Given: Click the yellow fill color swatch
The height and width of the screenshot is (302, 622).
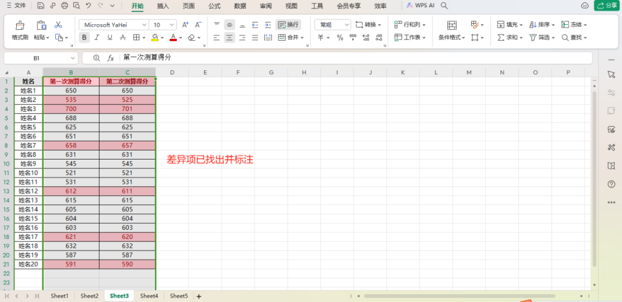Looking at the screenshot, I should pyautogui.click(x=154, y=38).
